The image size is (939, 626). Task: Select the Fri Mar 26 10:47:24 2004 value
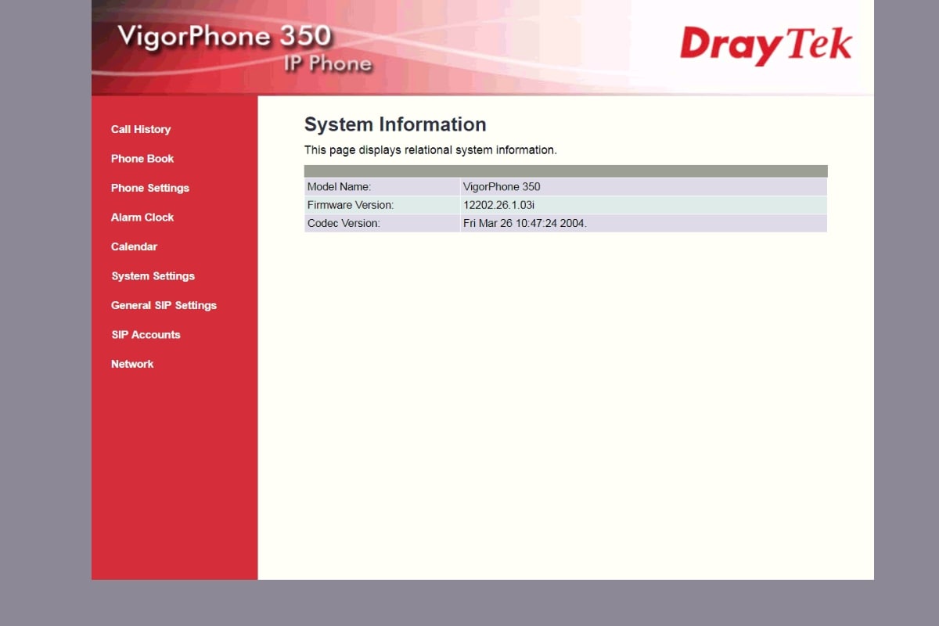click(x=525, y=223)
